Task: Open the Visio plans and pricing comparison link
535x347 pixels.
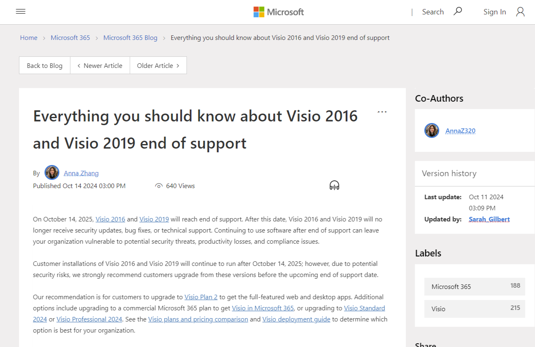Action: pyautogui.click(x=198, y=319)
